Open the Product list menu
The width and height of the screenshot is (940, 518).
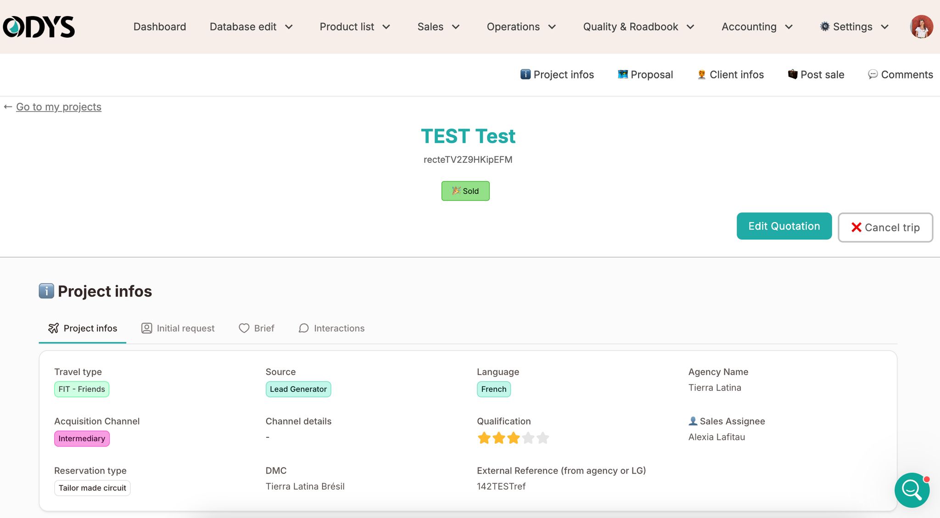click(x=355, y=27)
